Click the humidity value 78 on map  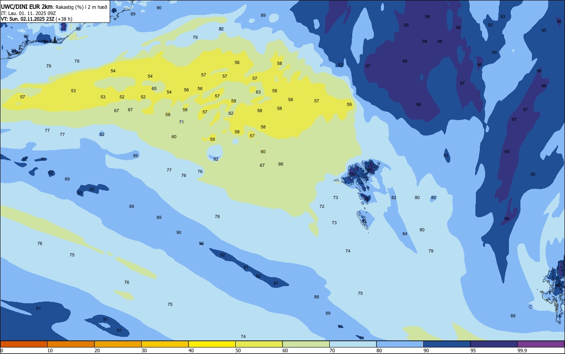(217, 217)
